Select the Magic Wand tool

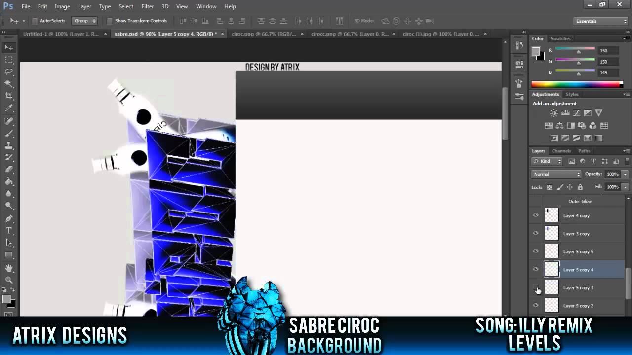(x=9, y=84)
